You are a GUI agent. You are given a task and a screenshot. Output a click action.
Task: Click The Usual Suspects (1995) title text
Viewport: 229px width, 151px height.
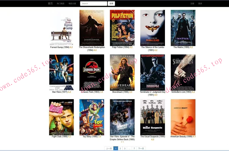[152, 137]
